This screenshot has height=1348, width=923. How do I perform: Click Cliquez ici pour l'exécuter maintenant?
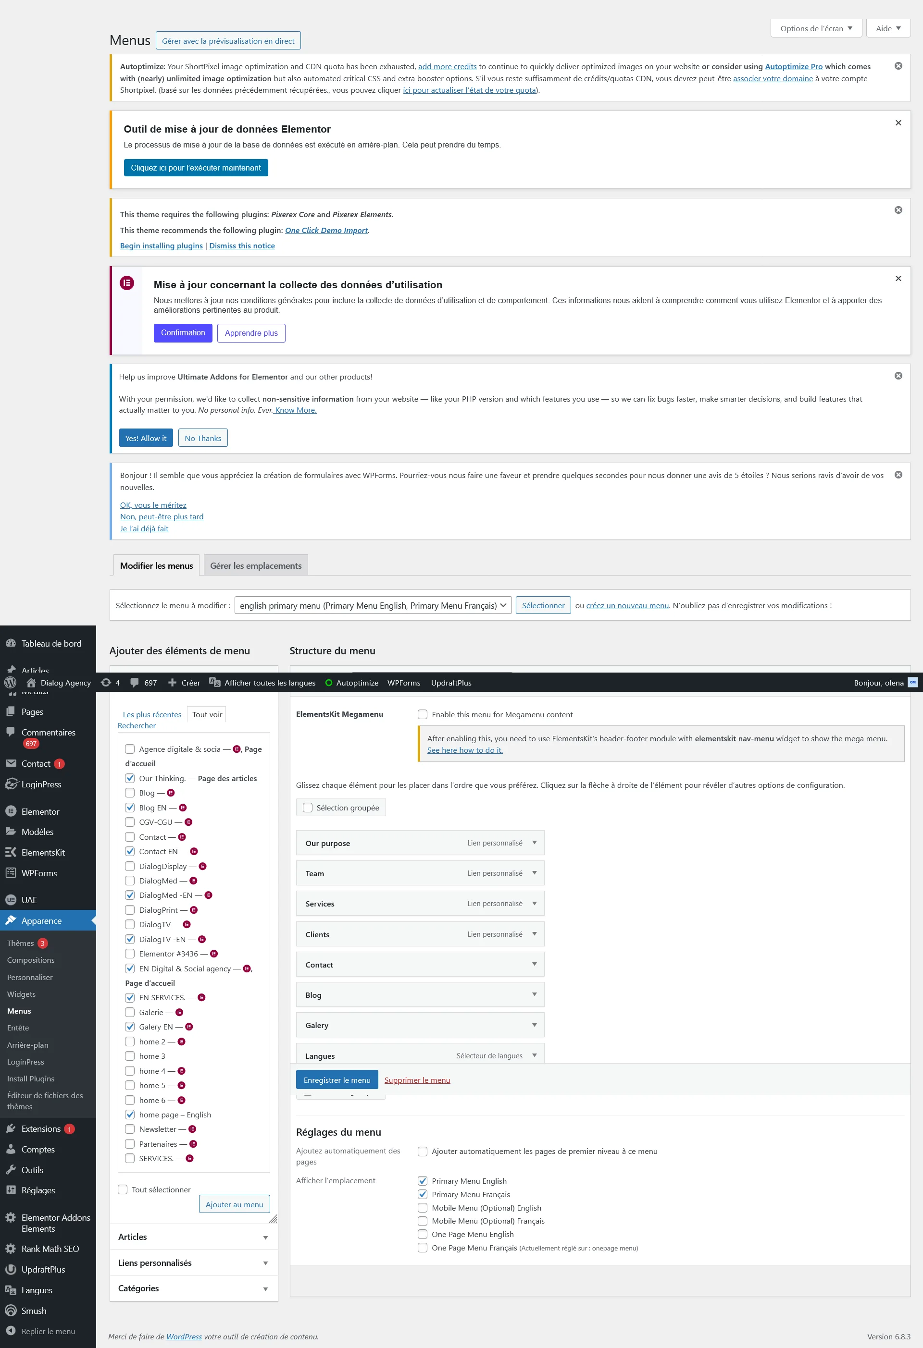(x=196, y=168)
